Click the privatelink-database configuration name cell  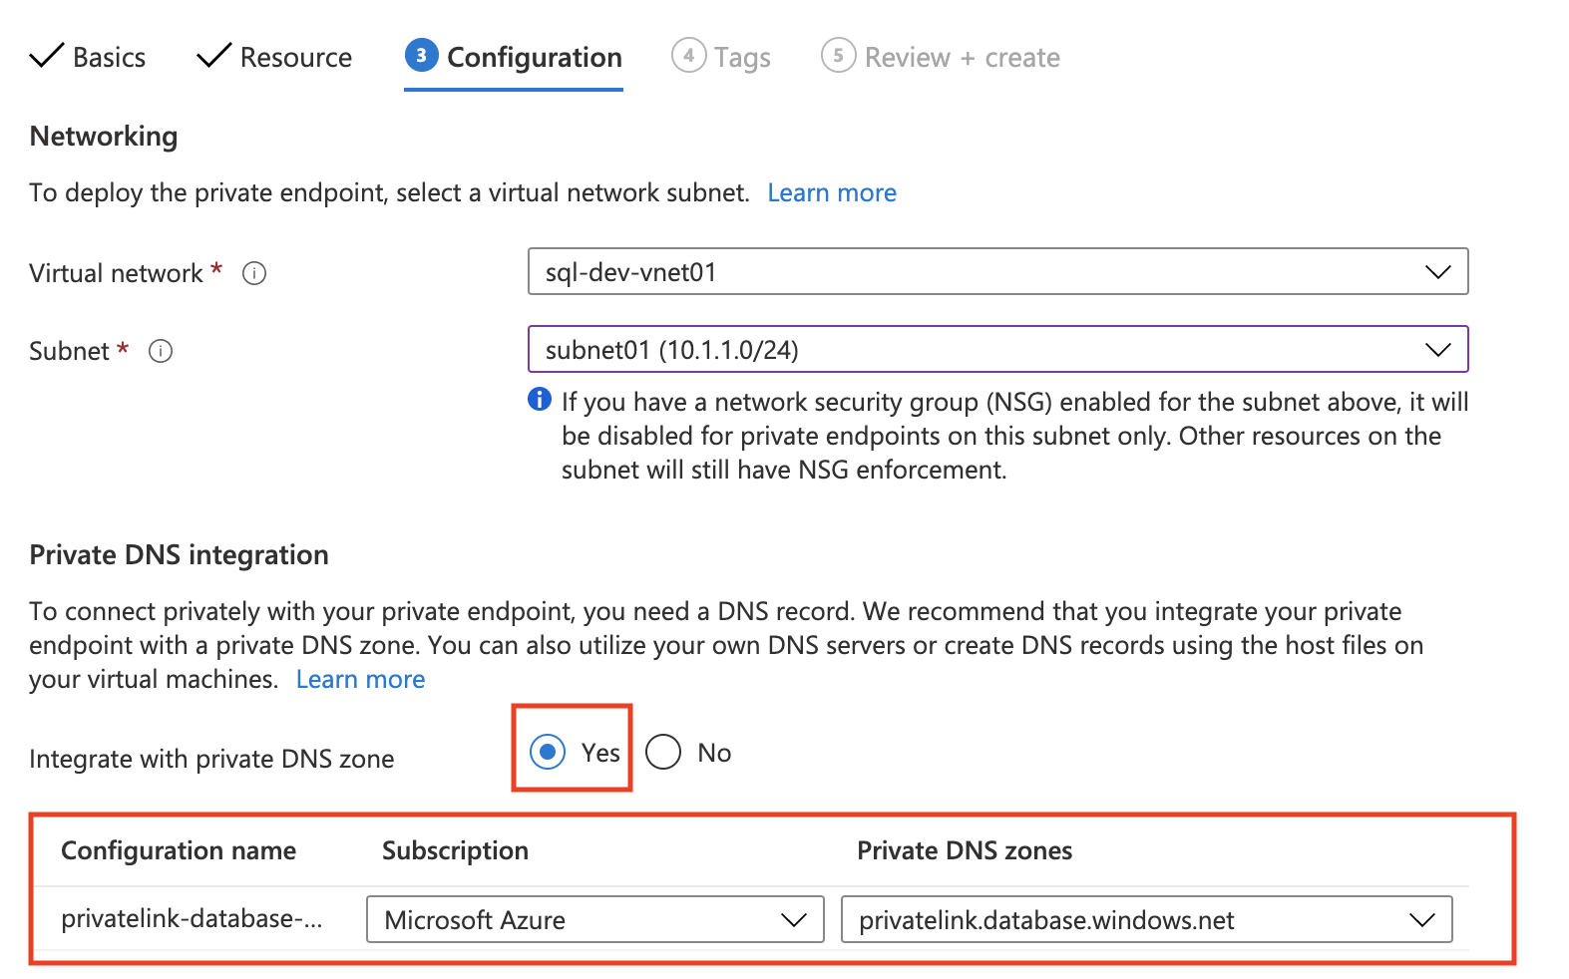tap(192, 918)
